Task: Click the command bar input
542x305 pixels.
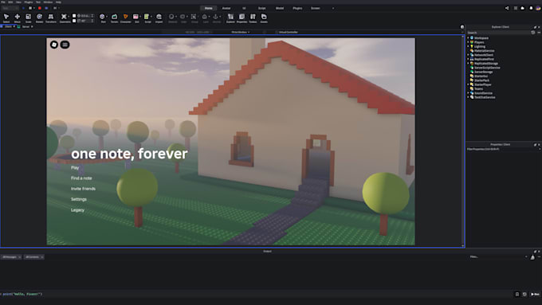Action: tap(256, 295)
